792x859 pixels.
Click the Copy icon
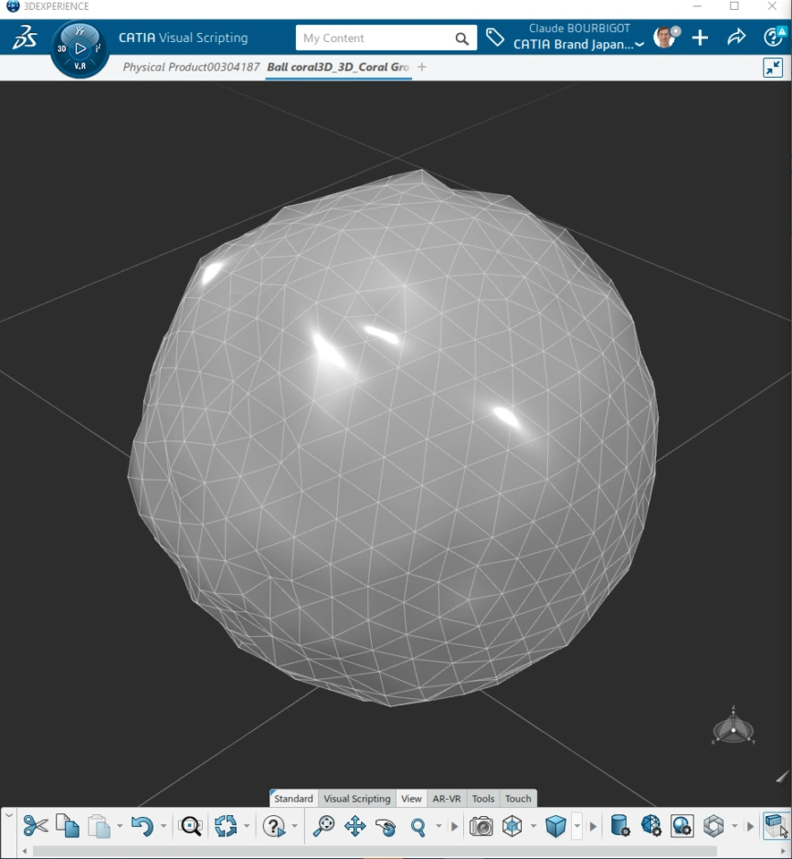coord(67,826)
